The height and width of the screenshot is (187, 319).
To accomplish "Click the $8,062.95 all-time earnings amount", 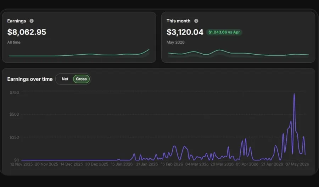I will click(x=27, y=32).
